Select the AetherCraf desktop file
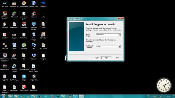The image size is (175, 98). click(24, 36)
